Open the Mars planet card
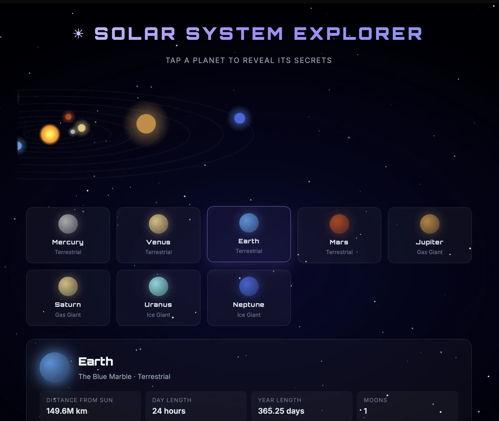The image size is (499, 421). point(339,235)
